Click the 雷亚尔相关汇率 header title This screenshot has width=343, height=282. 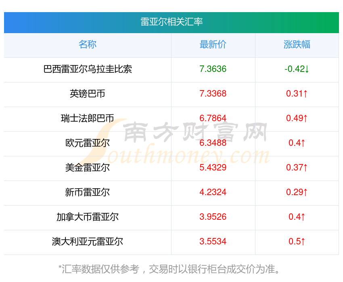point(171,22)
